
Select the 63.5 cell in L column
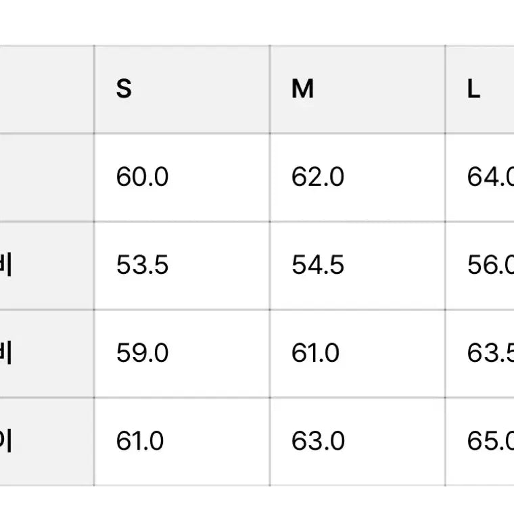[x=480, y=353]
